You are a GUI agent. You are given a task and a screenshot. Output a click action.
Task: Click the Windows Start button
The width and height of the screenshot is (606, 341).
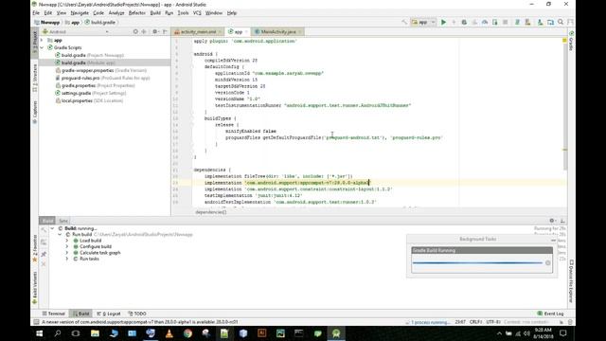[x=39, y=333]
